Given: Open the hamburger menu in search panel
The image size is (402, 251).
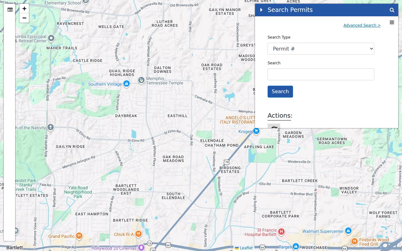Looking at the screenshot, I should [392, 22].
